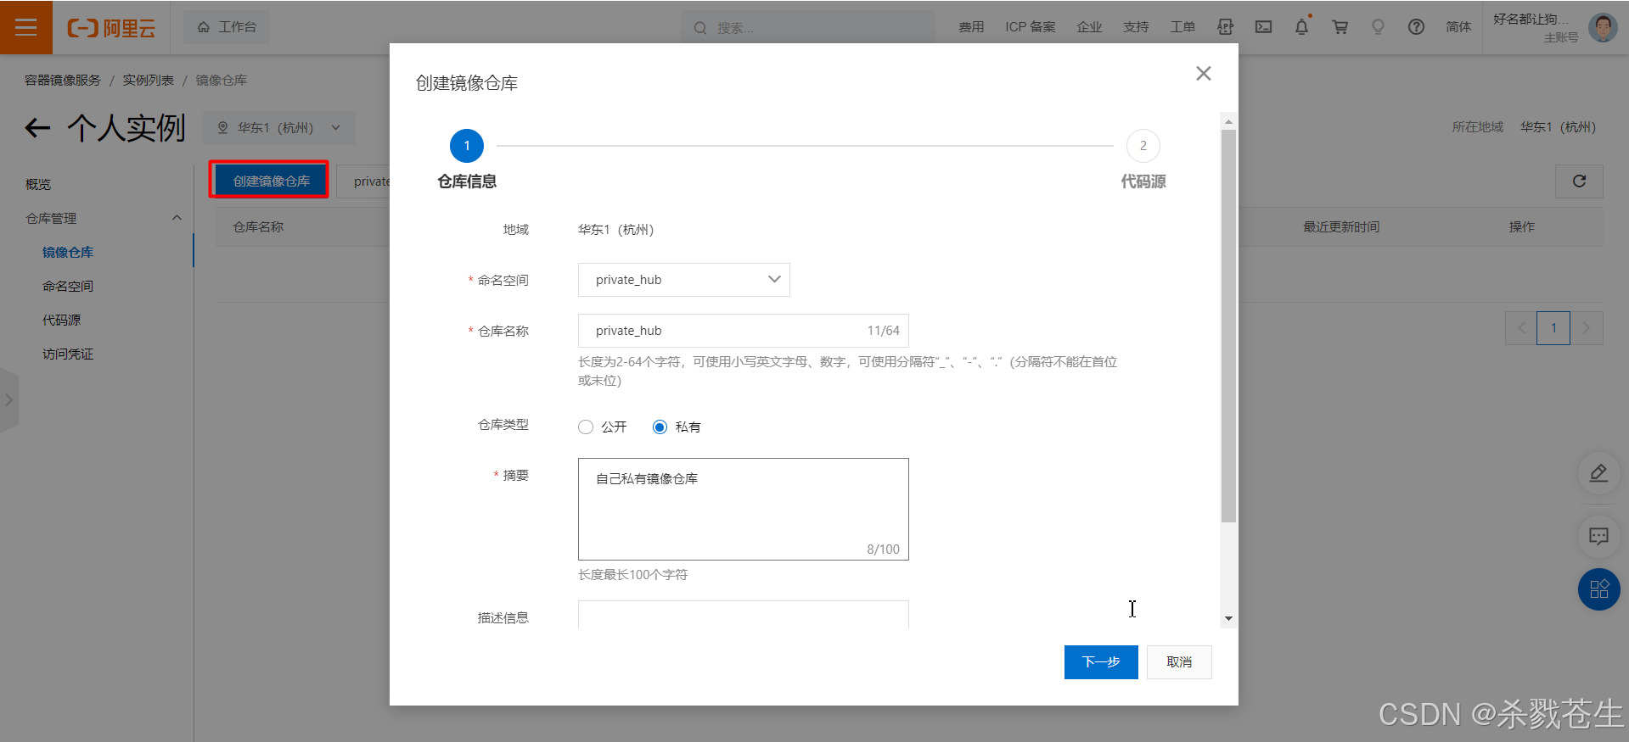Open the floating blue apps widget
1629x742 pixels.
pos(1598,589)
